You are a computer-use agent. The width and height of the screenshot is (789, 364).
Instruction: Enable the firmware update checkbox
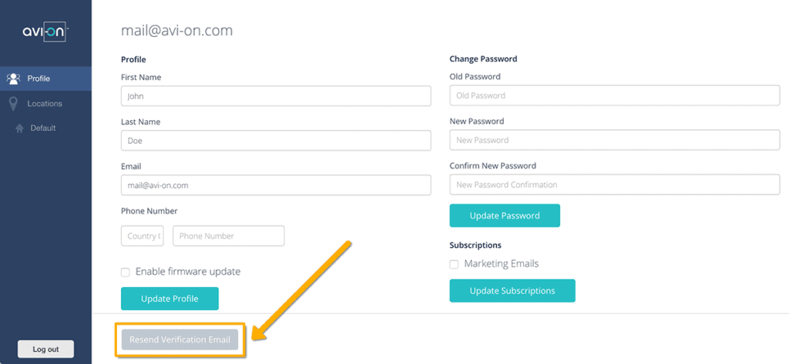point(126,272)
